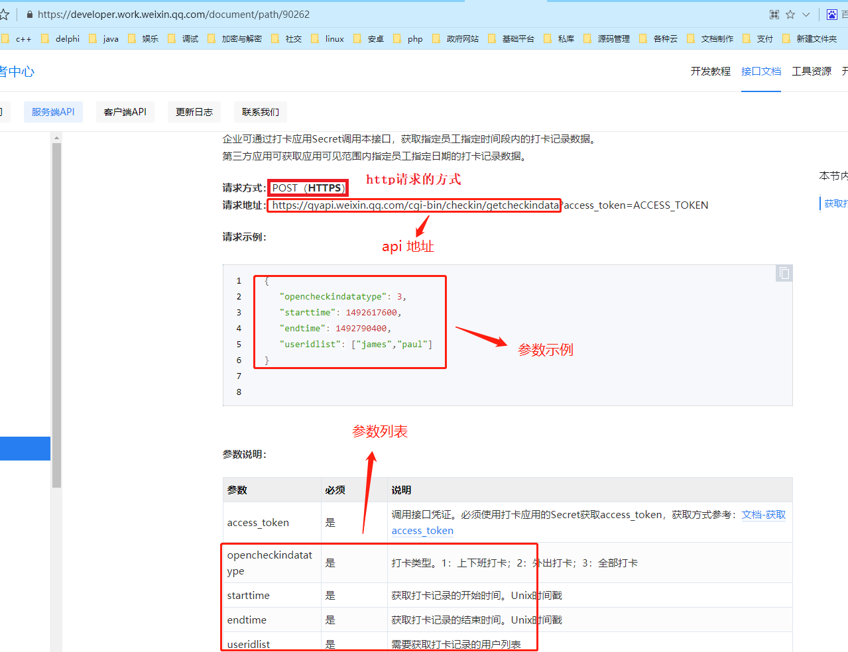Click the Baidu paw search icon
848x652 pixels.
pyautogui.click(x=832, y=15)
